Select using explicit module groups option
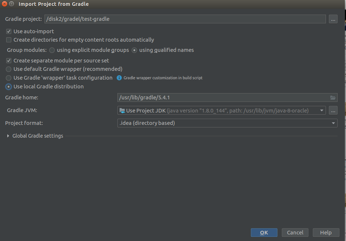346x241 pixels. pyautogui.click(x=52, y=50)
